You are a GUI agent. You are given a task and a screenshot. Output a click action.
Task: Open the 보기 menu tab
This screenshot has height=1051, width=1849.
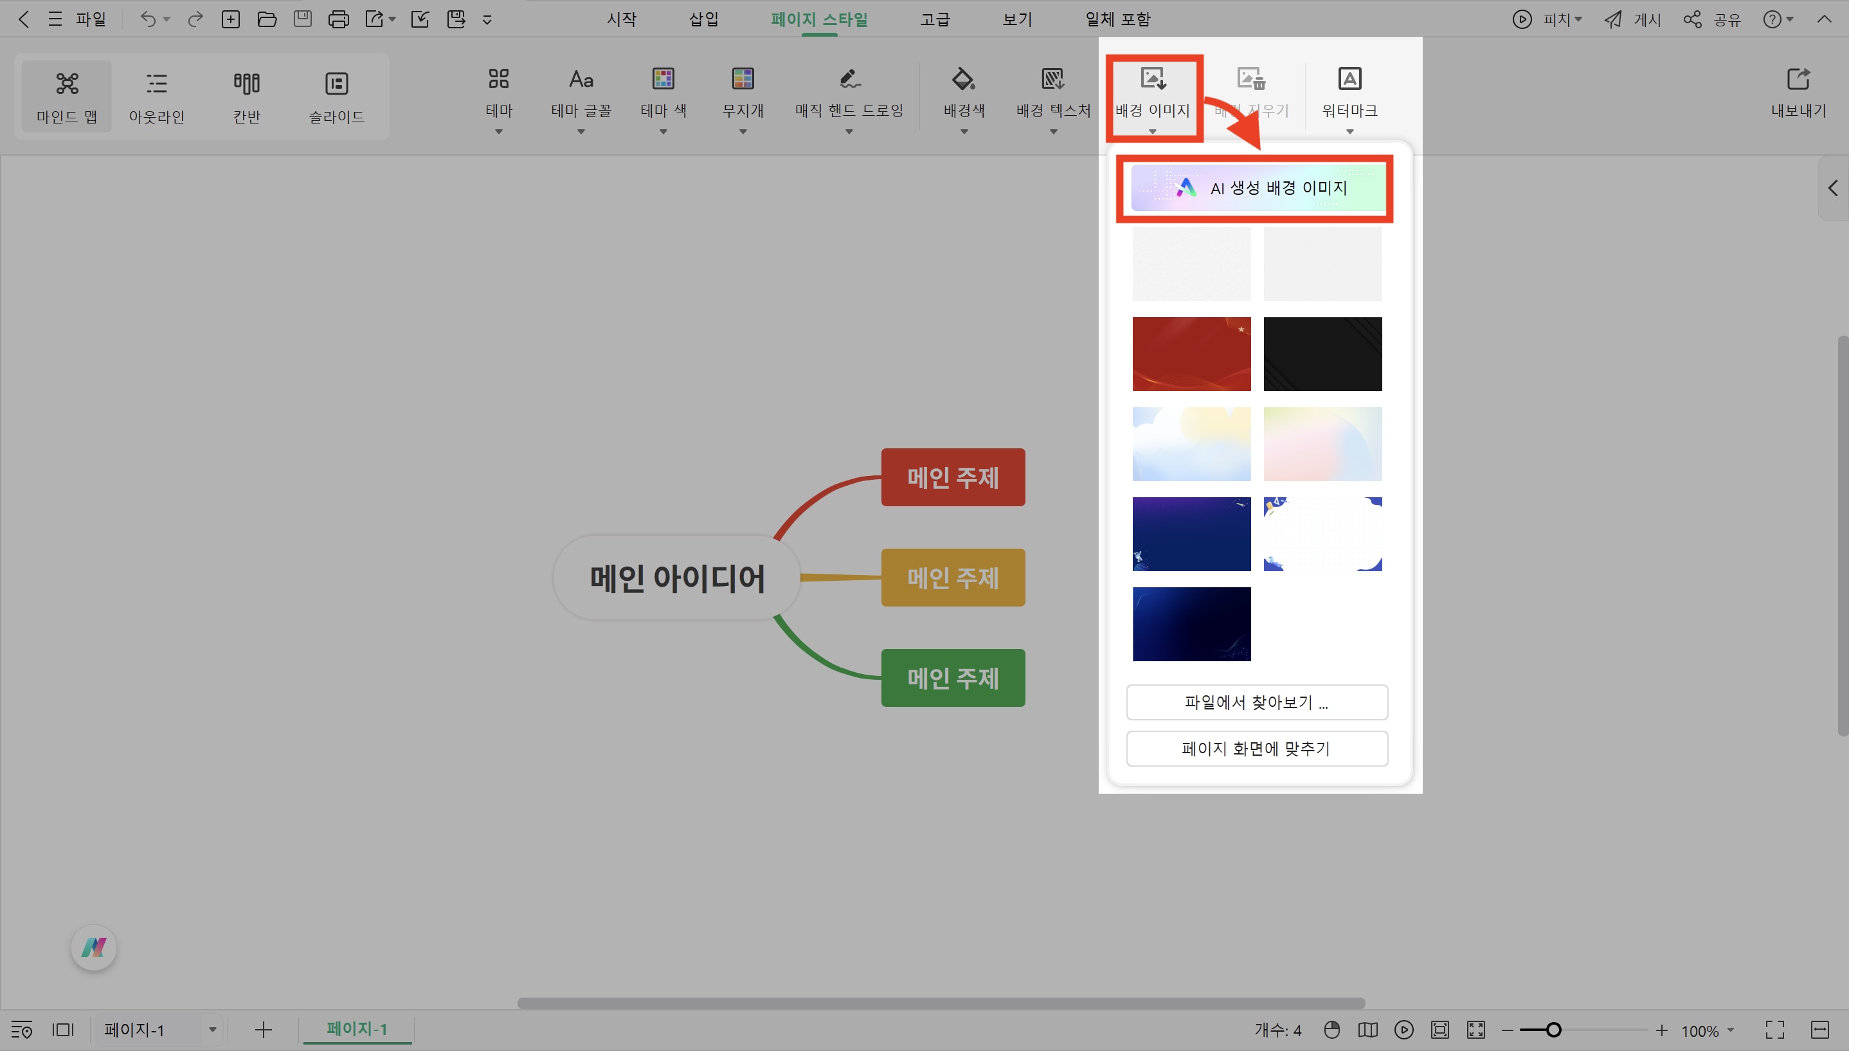click(x=1016, y=19)
